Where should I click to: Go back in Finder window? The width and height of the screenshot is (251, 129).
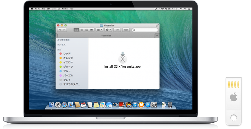(60, 30)
